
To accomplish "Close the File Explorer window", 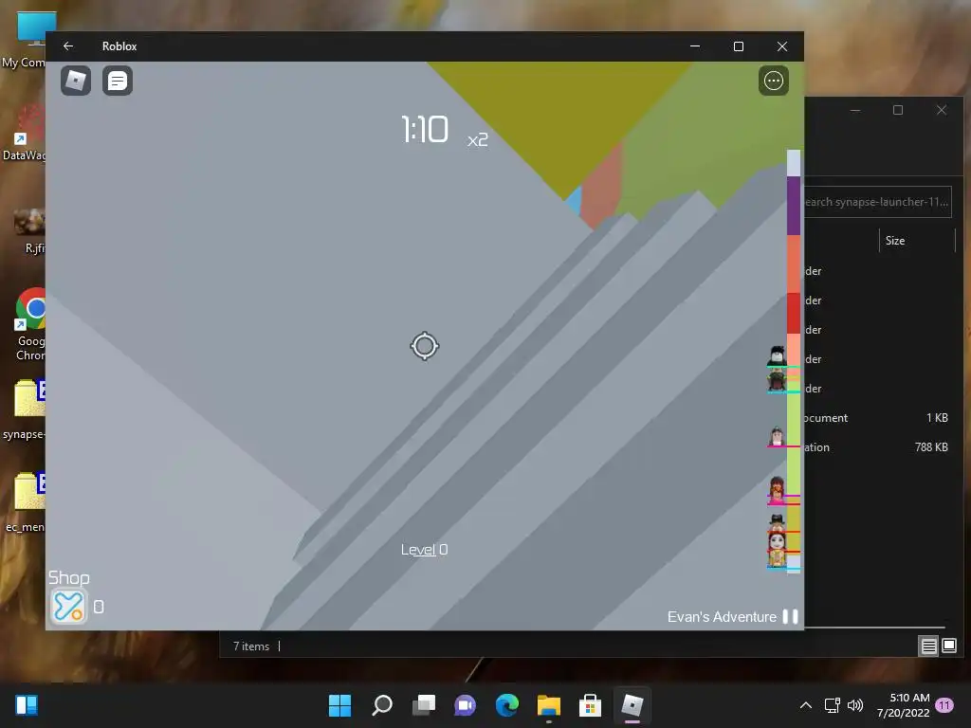I will pyautogui.click(x=942, y=110).
